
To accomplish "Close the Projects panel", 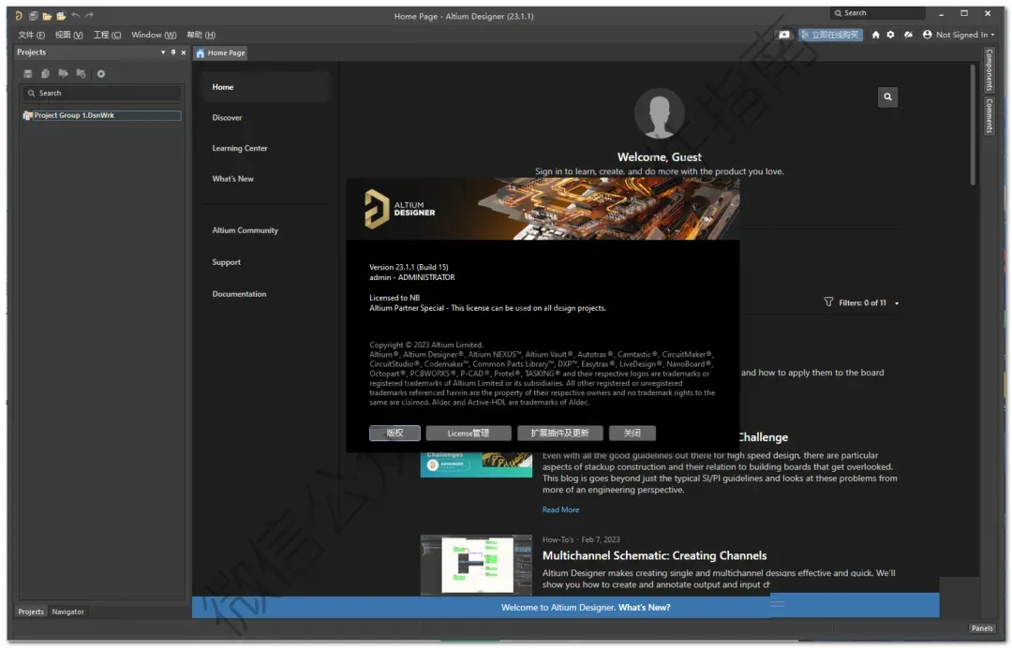I will tap(184, 52).
